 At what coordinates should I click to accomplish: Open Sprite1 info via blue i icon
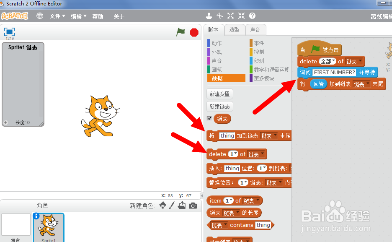(x=36, y=216)
